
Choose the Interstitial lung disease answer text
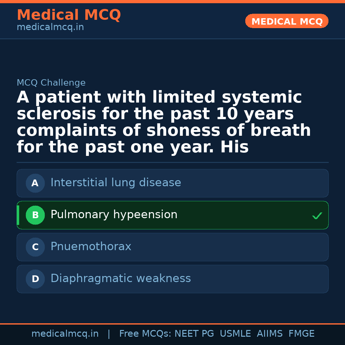[116, 183]
